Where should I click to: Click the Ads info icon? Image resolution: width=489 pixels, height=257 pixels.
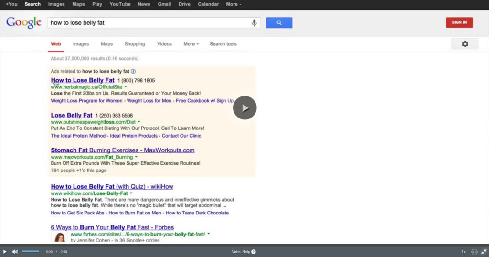[x=133, y=72]
